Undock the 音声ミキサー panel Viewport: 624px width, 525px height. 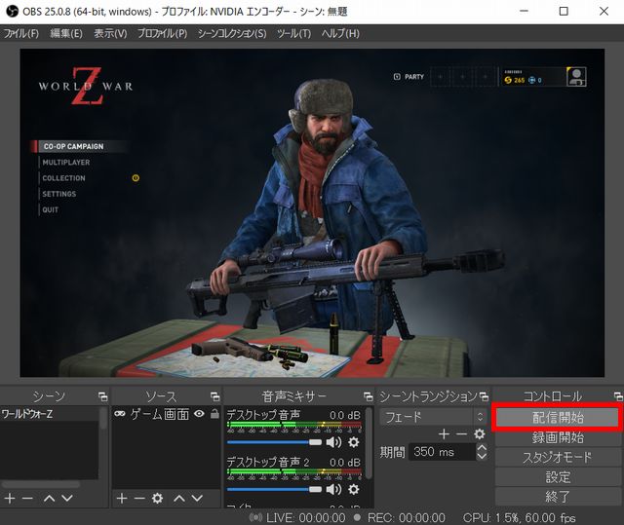tap(369, 396)
